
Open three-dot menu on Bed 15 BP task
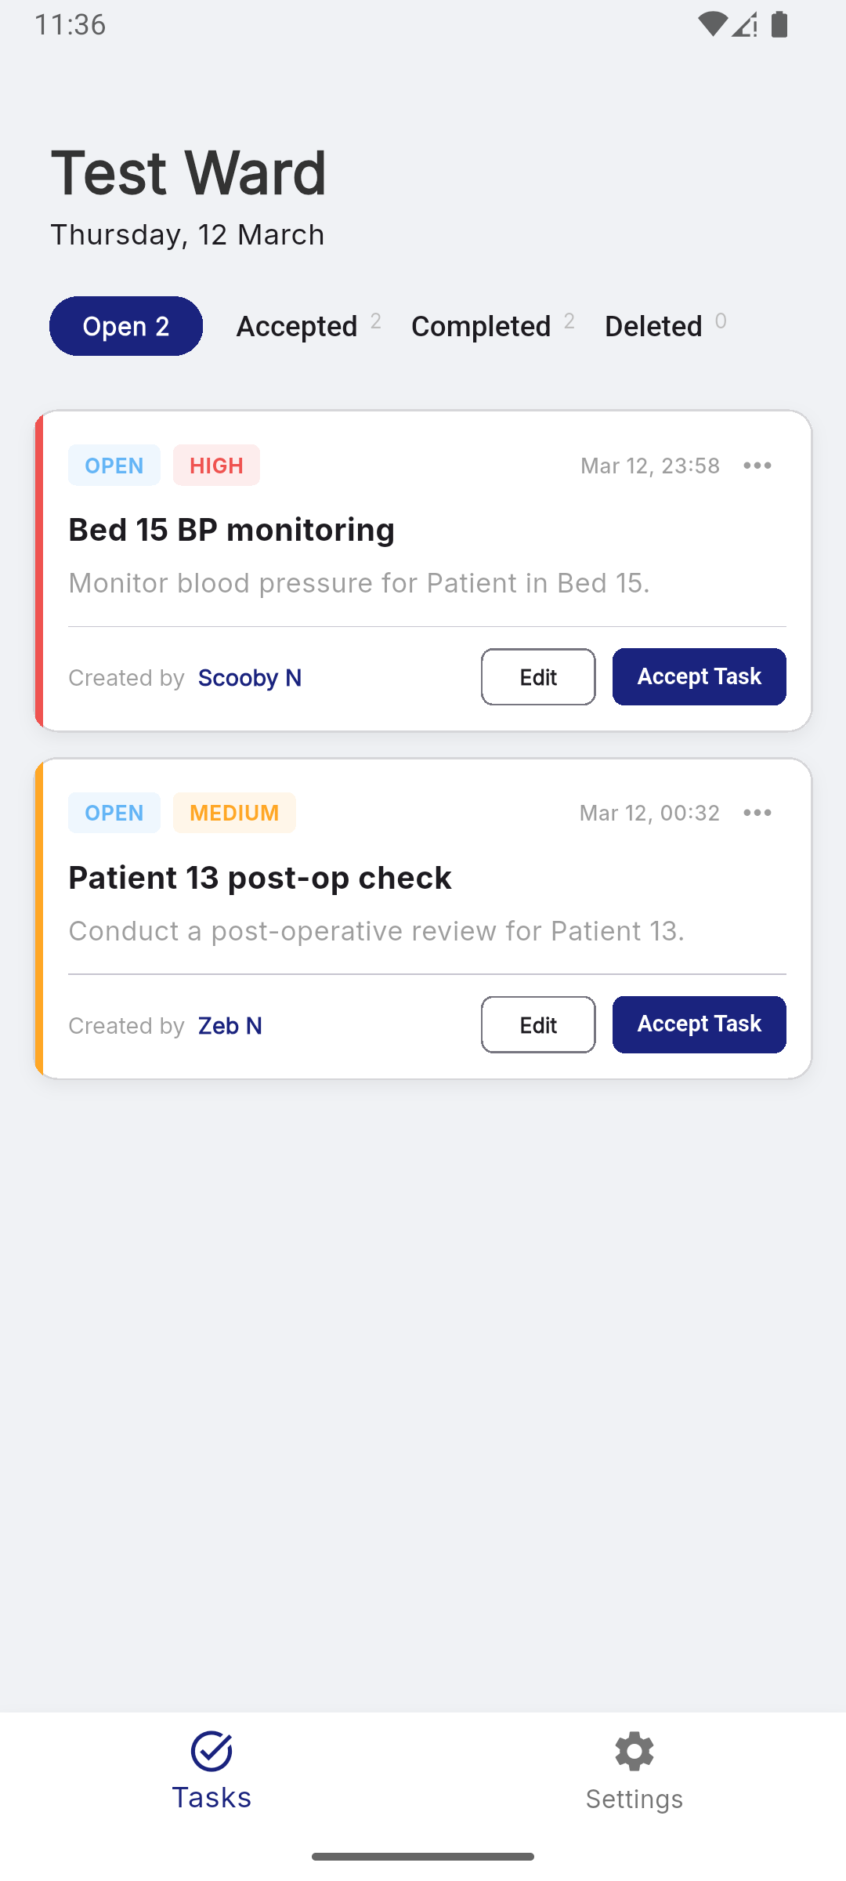(x=757, y=466)
